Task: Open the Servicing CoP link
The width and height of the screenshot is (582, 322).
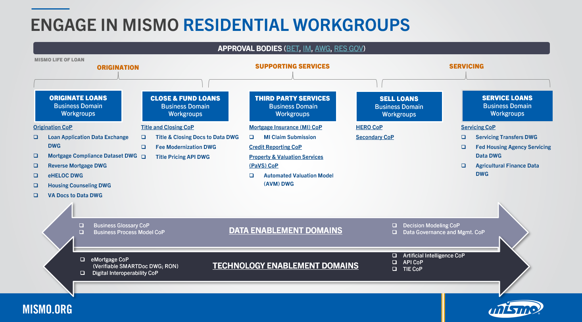Action: click(478, 127)
